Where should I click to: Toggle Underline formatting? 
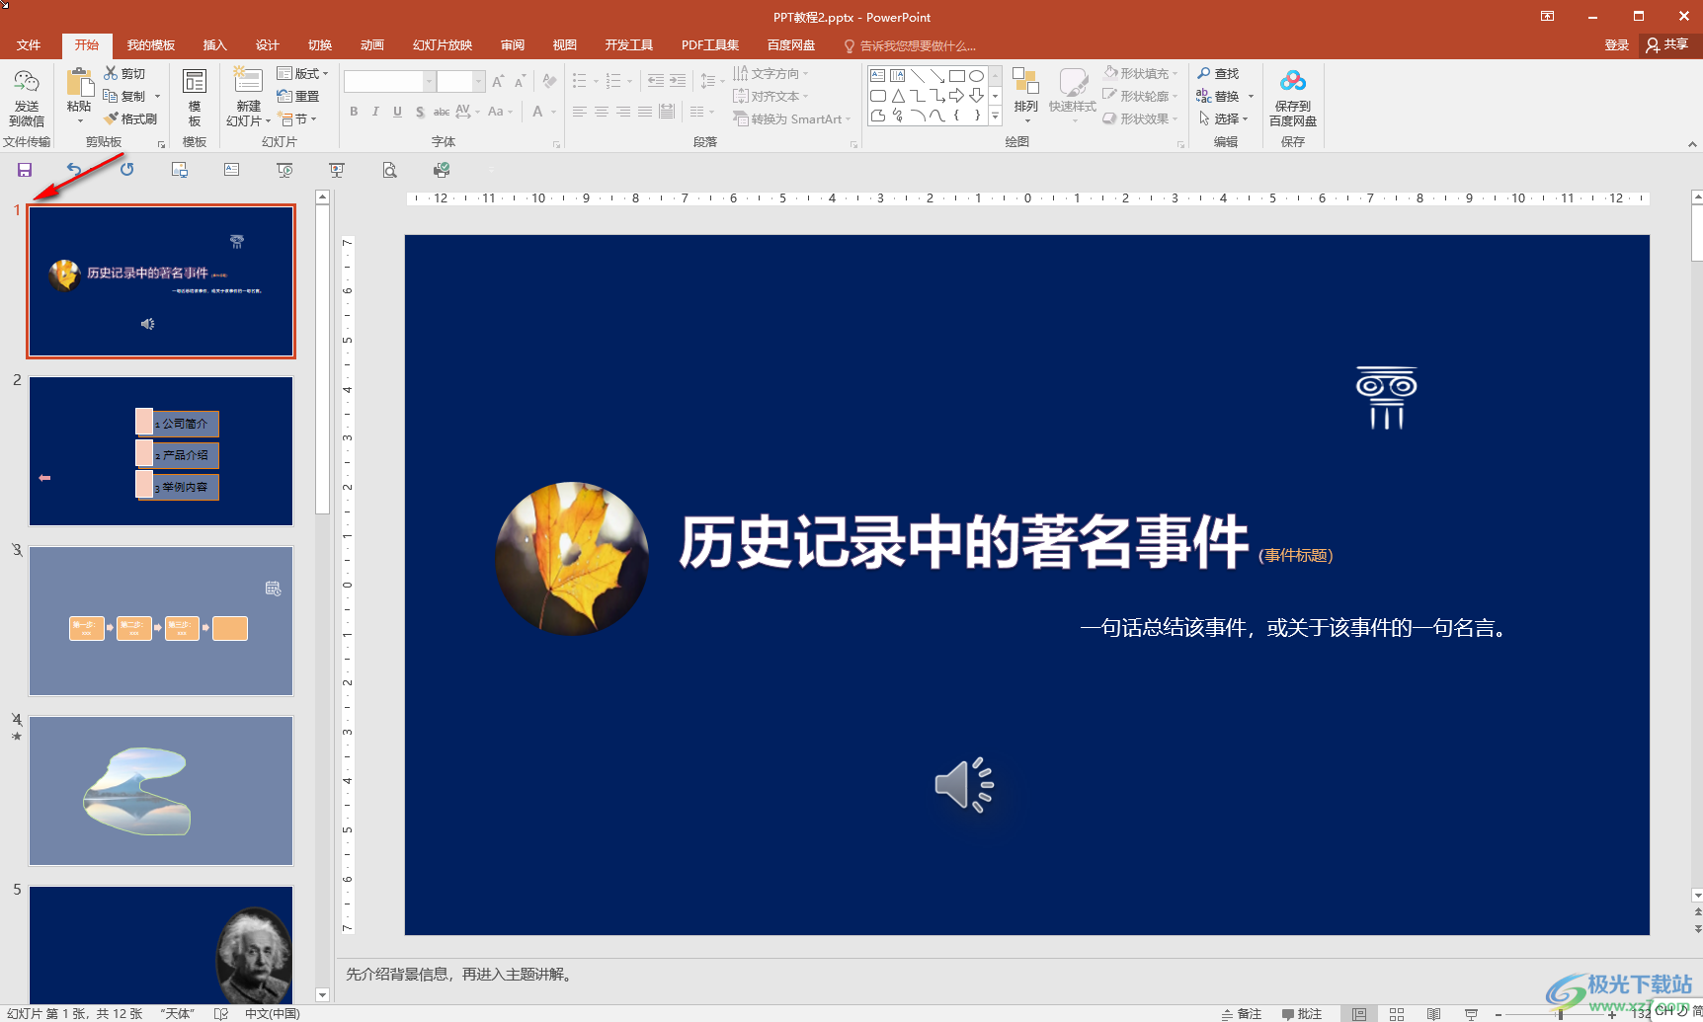[397, 112]
